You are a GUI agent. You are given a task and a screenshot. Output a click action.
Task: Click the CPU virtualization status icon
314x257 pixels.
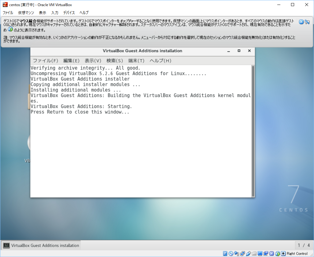(272, 254)
